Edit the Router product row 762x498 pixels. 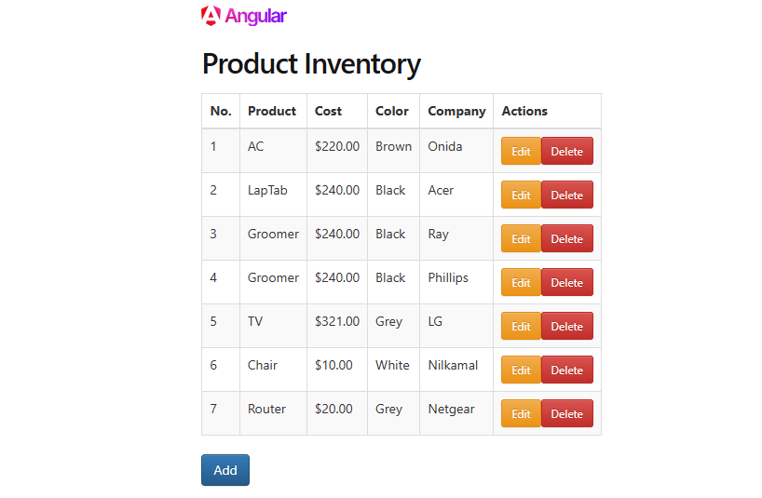[x=521, y=414]
